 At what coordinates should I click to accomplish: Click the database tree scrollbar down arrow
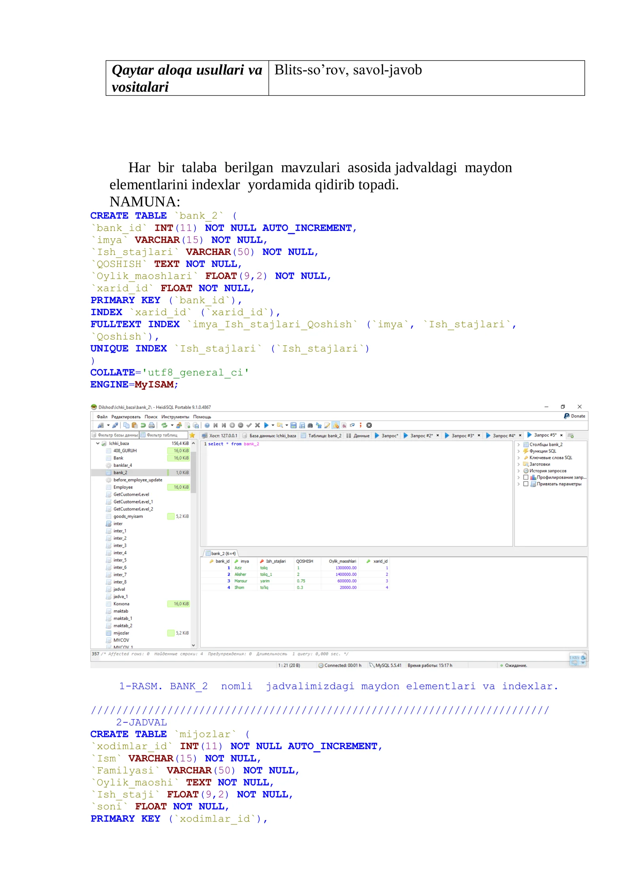pyautogui.click(x=193, y=645)
